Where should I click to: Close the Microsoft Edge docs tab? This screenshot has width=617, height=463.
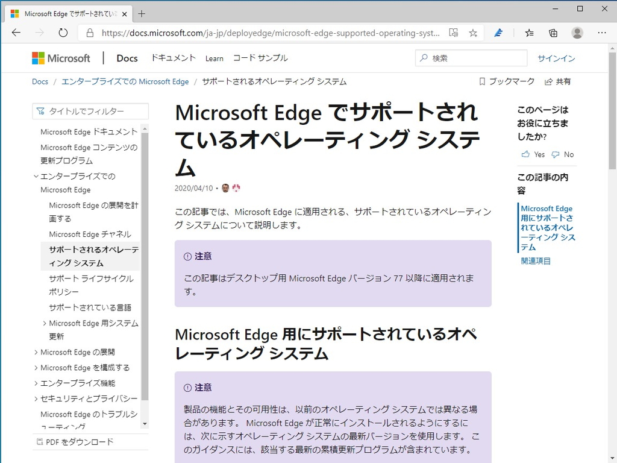tap(124, 14)
